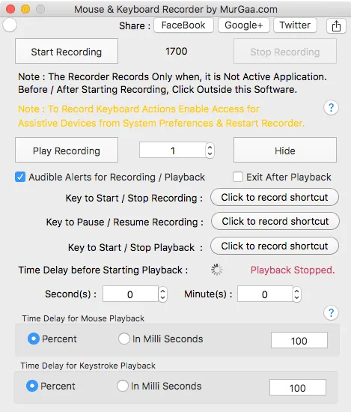Adjust the playback repeat count stepper
The width and height of the screenshot is (351, 412).
[x=210, y=151]
